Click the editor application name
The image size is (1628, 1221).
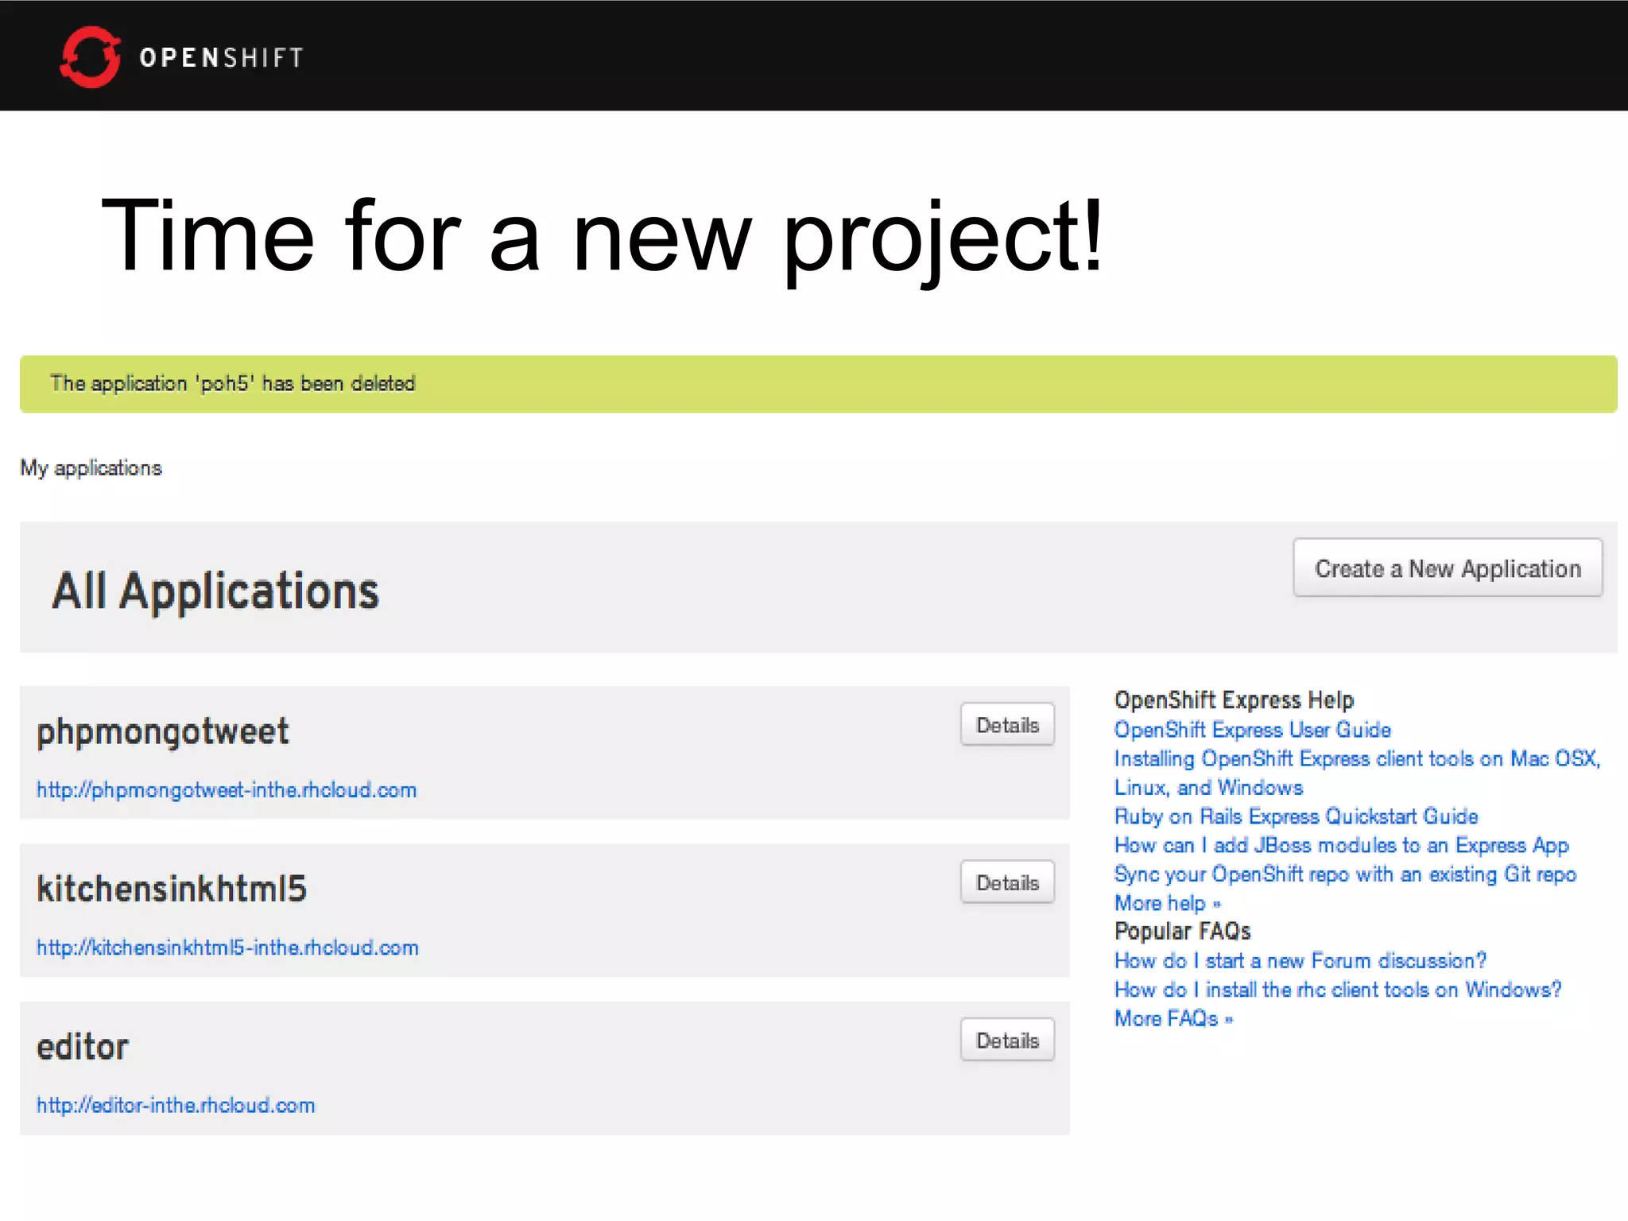(x=83, y=1047)
